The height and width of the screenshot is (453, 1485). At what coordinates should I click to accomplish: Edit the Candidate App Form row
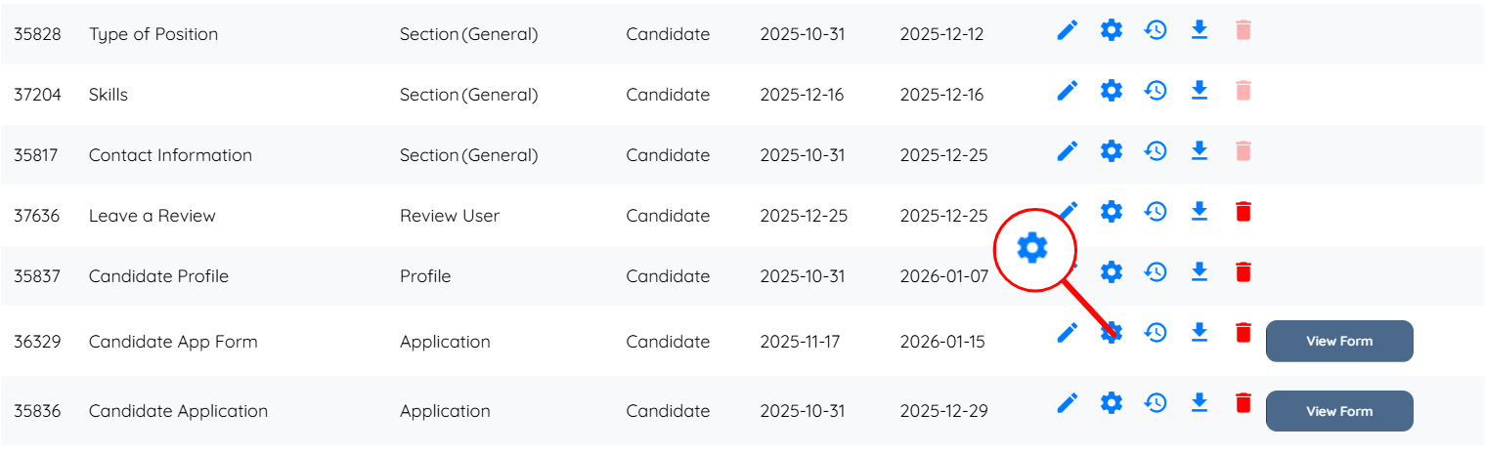[1068, 334]
